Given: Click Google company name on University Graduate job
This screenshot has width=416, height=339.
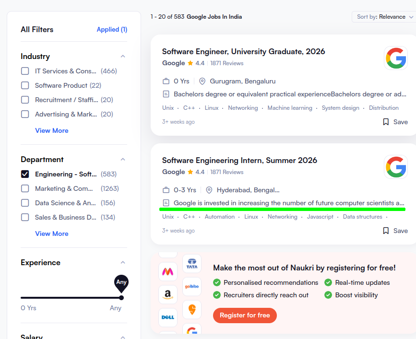Looking at the screenshot, I should click(174, 63).
